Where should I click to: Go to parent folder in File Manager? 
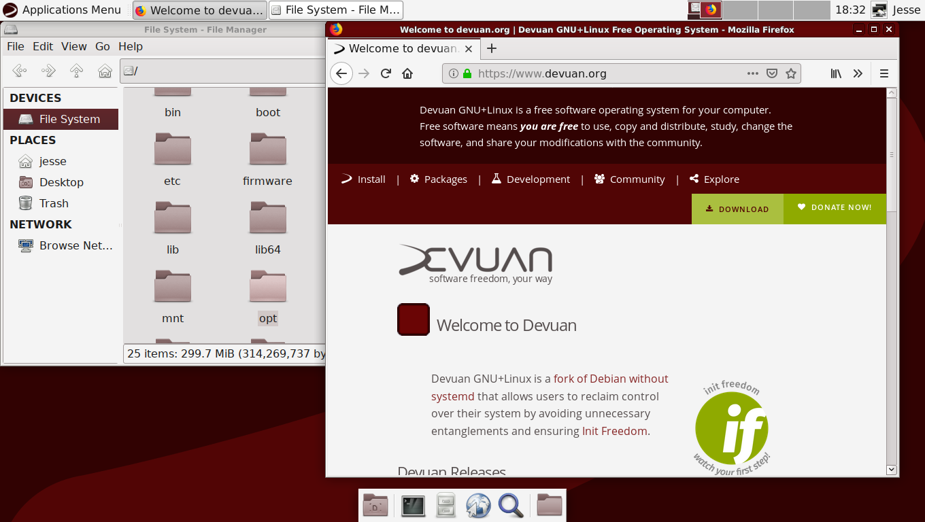[x=77, y=71]
